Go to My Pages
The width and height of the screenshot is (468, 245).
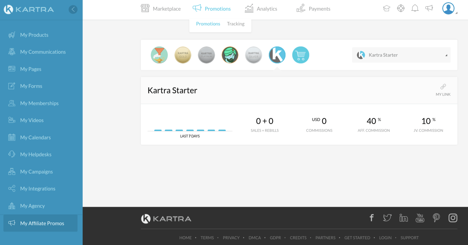pyautogui.click(x=31, y=69)
